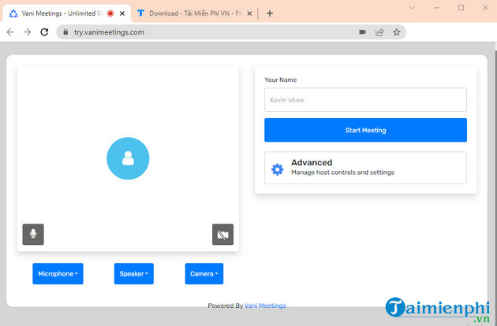Screen dimensions: 497x326
Task: Click the user avatar icon in preview
Action: point(128,158)
